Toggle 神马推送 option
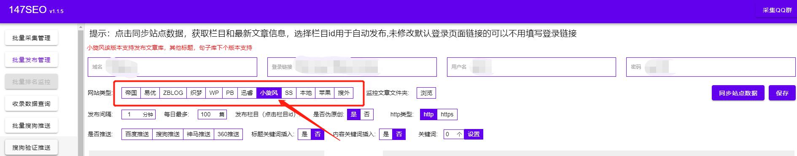The height and width of the screenshot is (156, 797). tap(199, 134)
